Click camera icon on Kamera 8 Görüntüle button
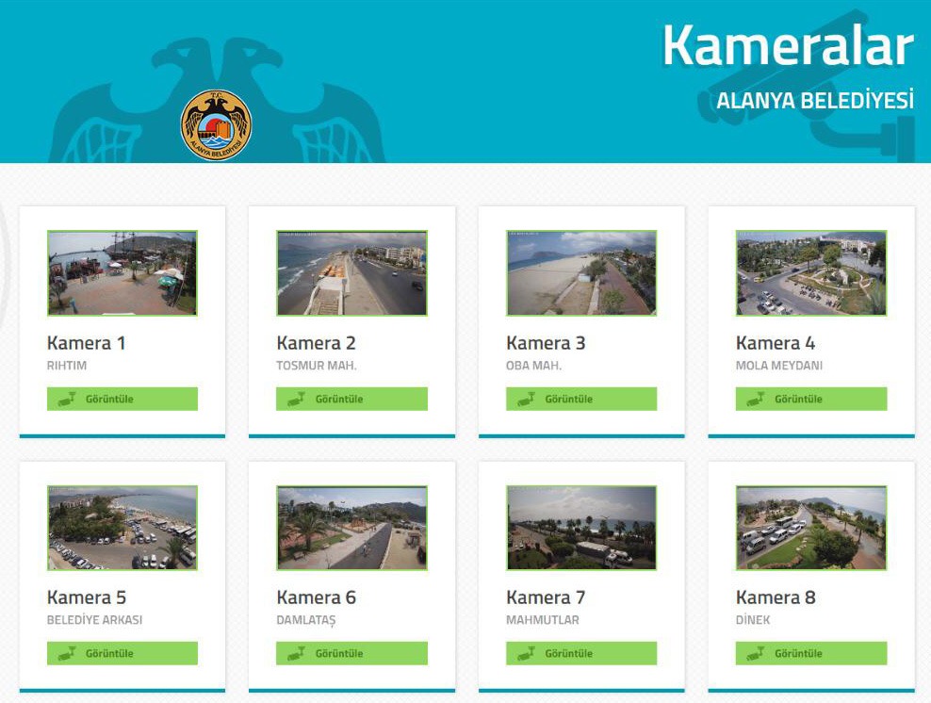 pyautogui.click(x=756, y=654)
